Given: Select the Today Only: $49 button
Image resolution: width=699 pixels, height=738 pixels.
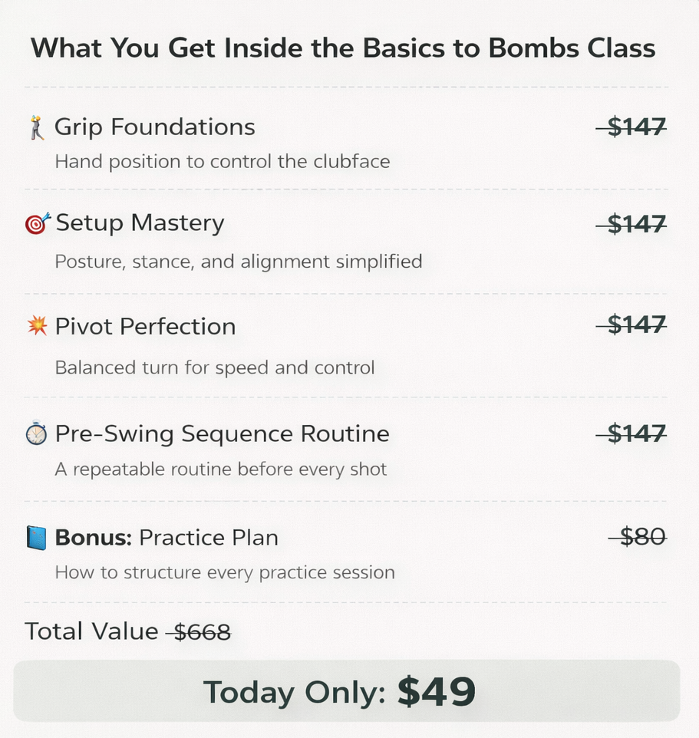Looking at the screenshot, I should pyautogui.click(x=347, y=691).
